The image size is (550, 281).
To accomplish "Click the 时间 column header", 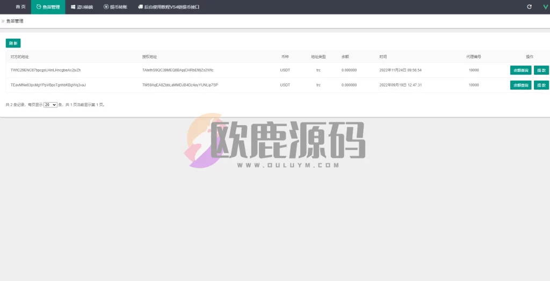I will tap(383, 57).
